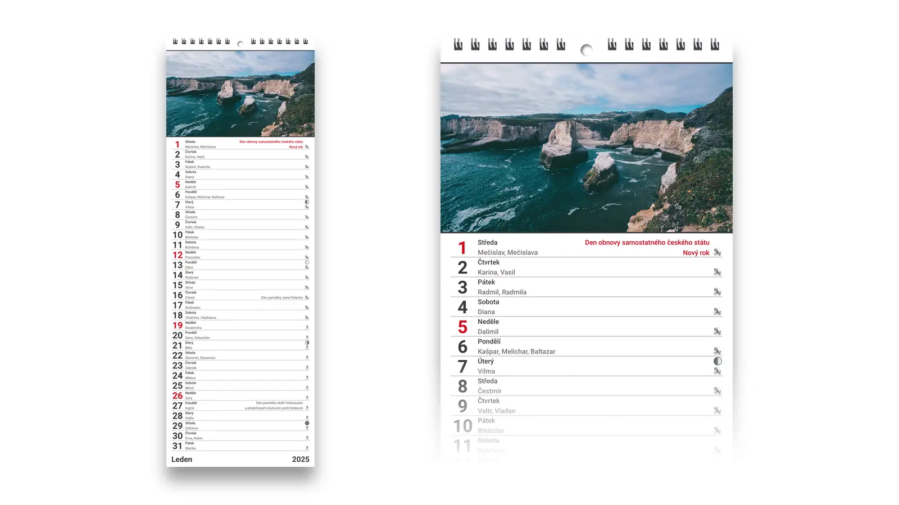Click 'Den památky obětí holocaustu' on the small calendar
This screenshot has width=899, height=505.
pos(279,403)
